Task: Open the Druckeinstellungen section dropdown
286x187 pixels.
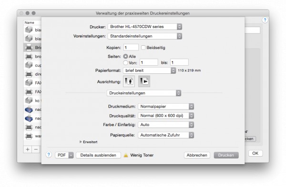Action: click(144, 93)
